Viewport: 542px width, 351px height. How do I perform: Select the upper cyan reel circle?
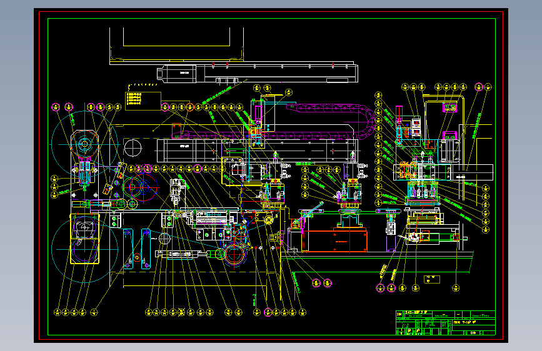click(84, 144)
